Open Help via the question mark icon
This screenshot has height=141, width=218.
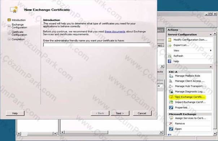pos(170,61)
